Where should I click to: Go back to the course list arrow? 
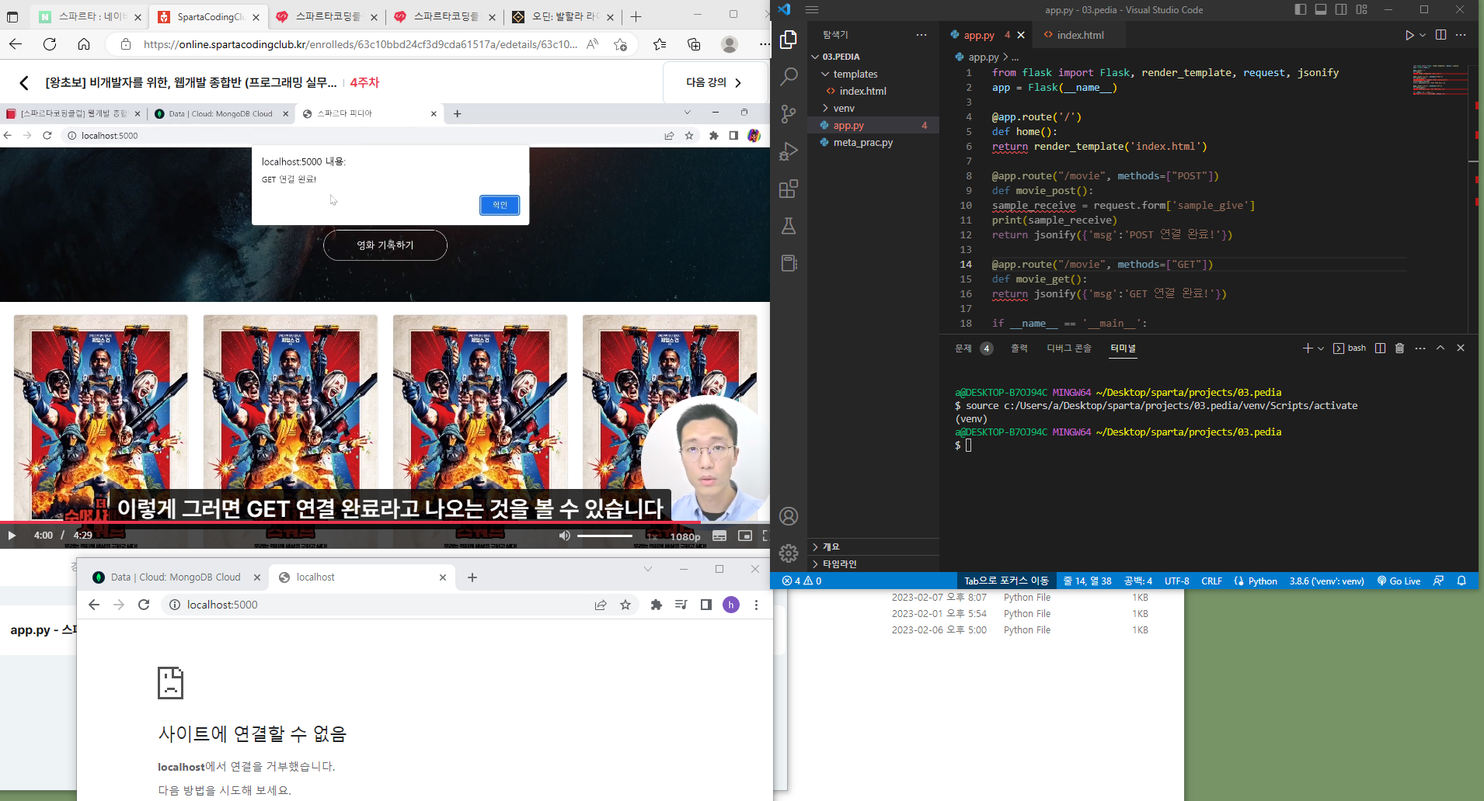tap(24, 82)
